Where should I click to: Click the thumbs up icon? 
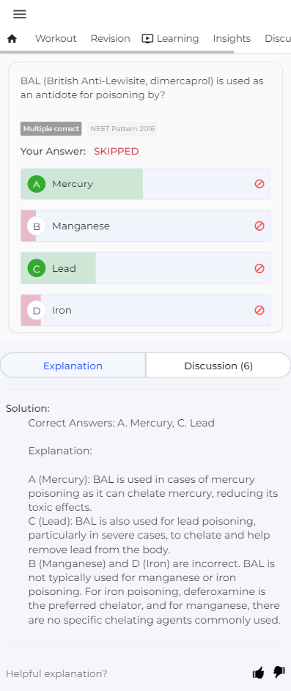click(x=258, y=673)
